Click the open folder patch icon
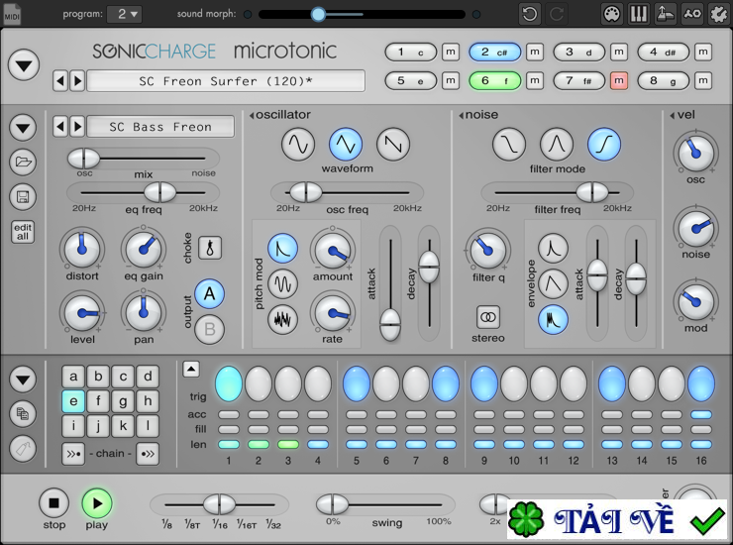Viewport: 733px width, 545px height. pos(23,163)
